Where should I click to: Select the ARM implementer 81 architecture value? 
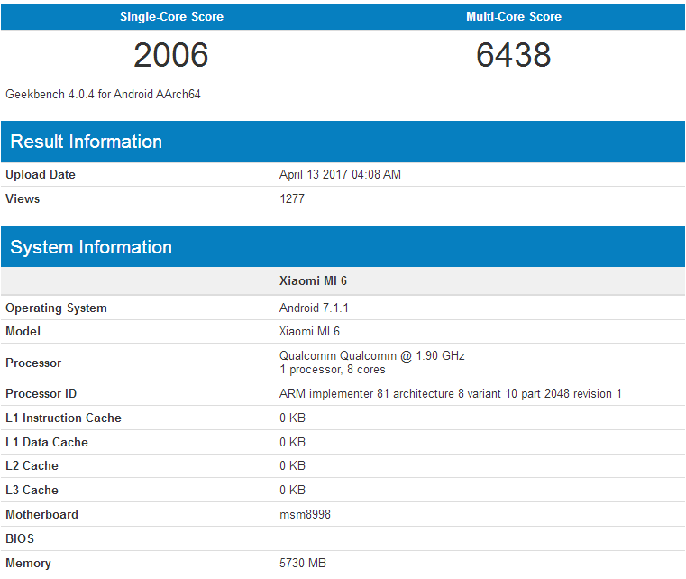point(450,394)
